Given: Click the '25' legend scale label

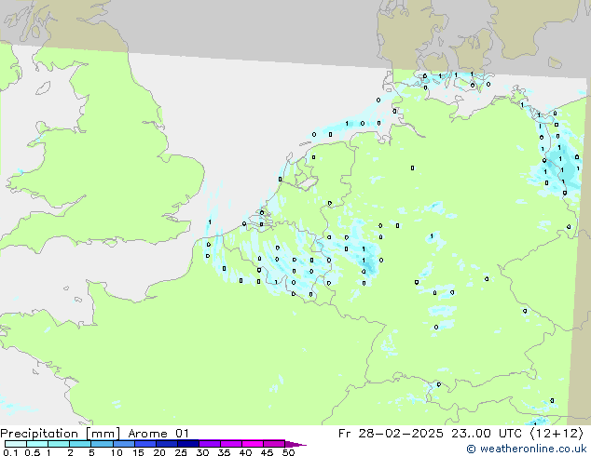Looking at the screenshot, I should [x=181, y=452].
